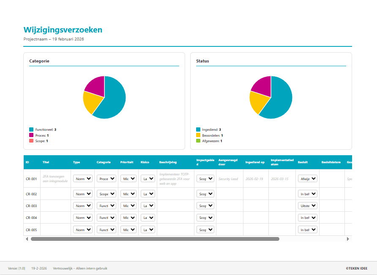Open the Type dropdown for CR-001

pyautogui.click(x=83, y=178)
